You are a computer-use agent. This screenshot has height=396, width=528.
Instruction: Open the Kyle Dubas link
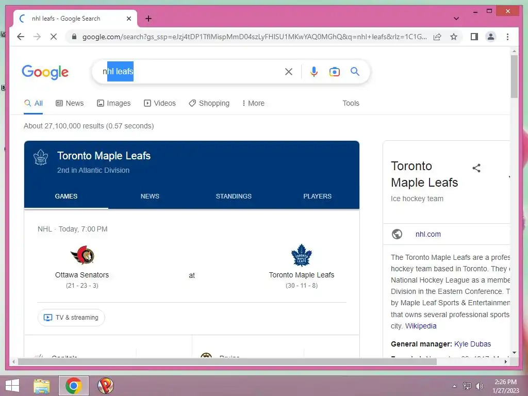472,344
